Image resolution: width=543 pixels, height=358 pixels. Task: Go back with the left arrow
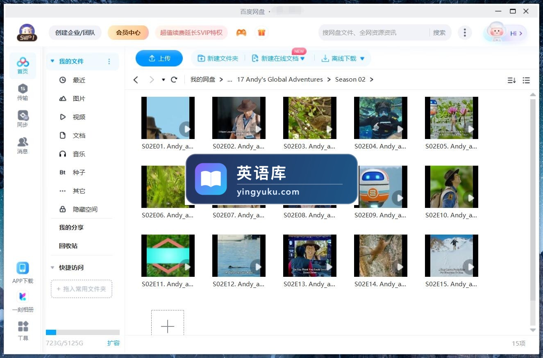tap(136, 80)
